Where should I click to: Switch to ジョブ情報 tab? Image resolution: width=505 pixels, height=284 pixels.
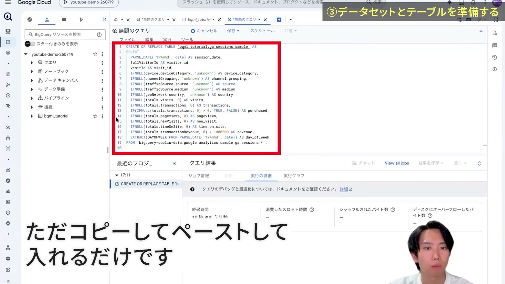(x=199, y=176)
